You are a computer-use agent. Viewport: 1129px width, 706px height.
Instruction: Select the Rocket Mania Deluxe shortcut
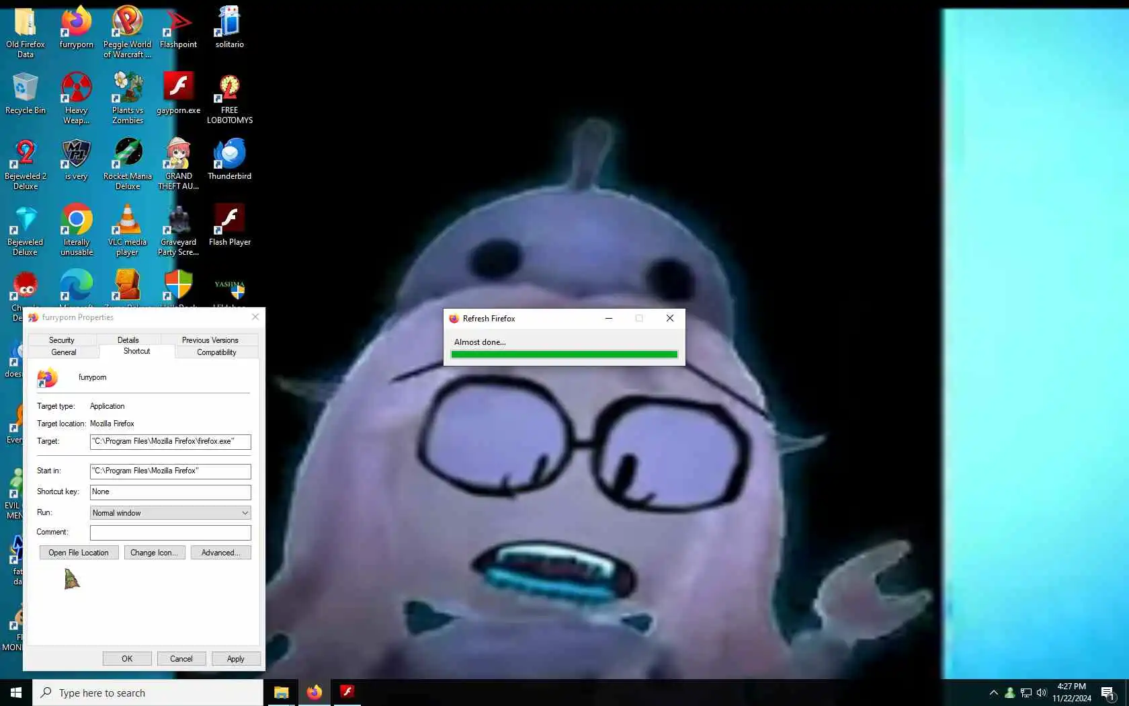(x=128, y=153)
